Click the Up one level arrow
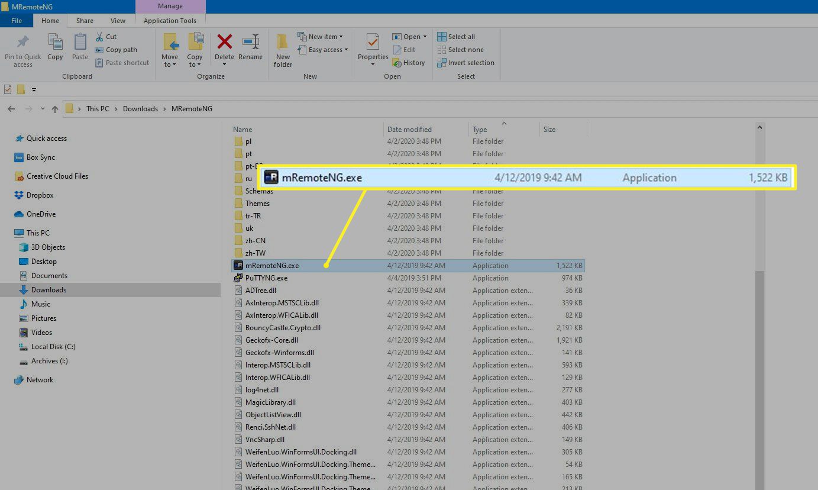 pos(55,109)
